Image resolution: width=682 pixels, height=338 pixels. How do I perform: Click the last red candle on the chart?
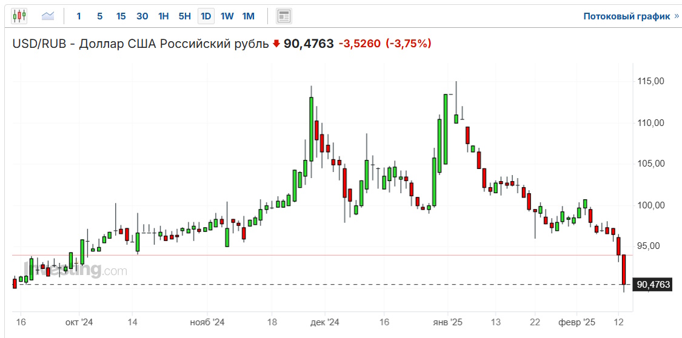[x=624, y=270]
